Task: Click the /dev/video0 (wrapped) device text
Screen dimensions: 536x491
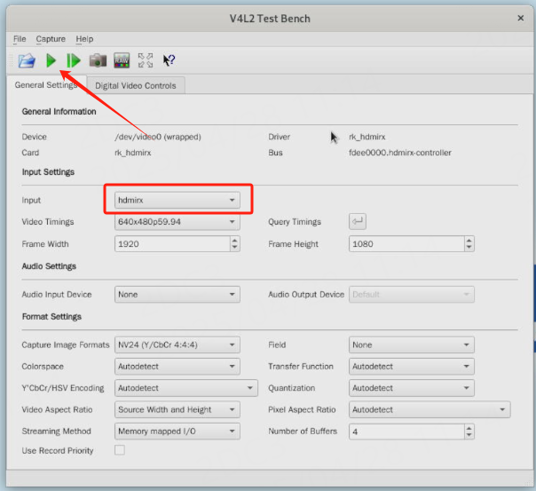Action: coord(158,137)
